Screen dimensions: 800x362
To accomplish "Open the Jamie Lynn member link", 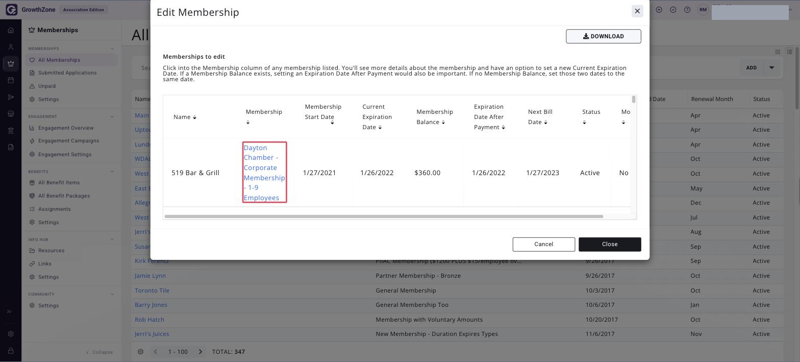I will (x=150, y=276).
